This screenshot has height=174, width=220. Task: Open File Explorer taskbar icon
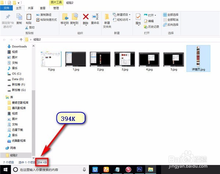pos(151,170)
